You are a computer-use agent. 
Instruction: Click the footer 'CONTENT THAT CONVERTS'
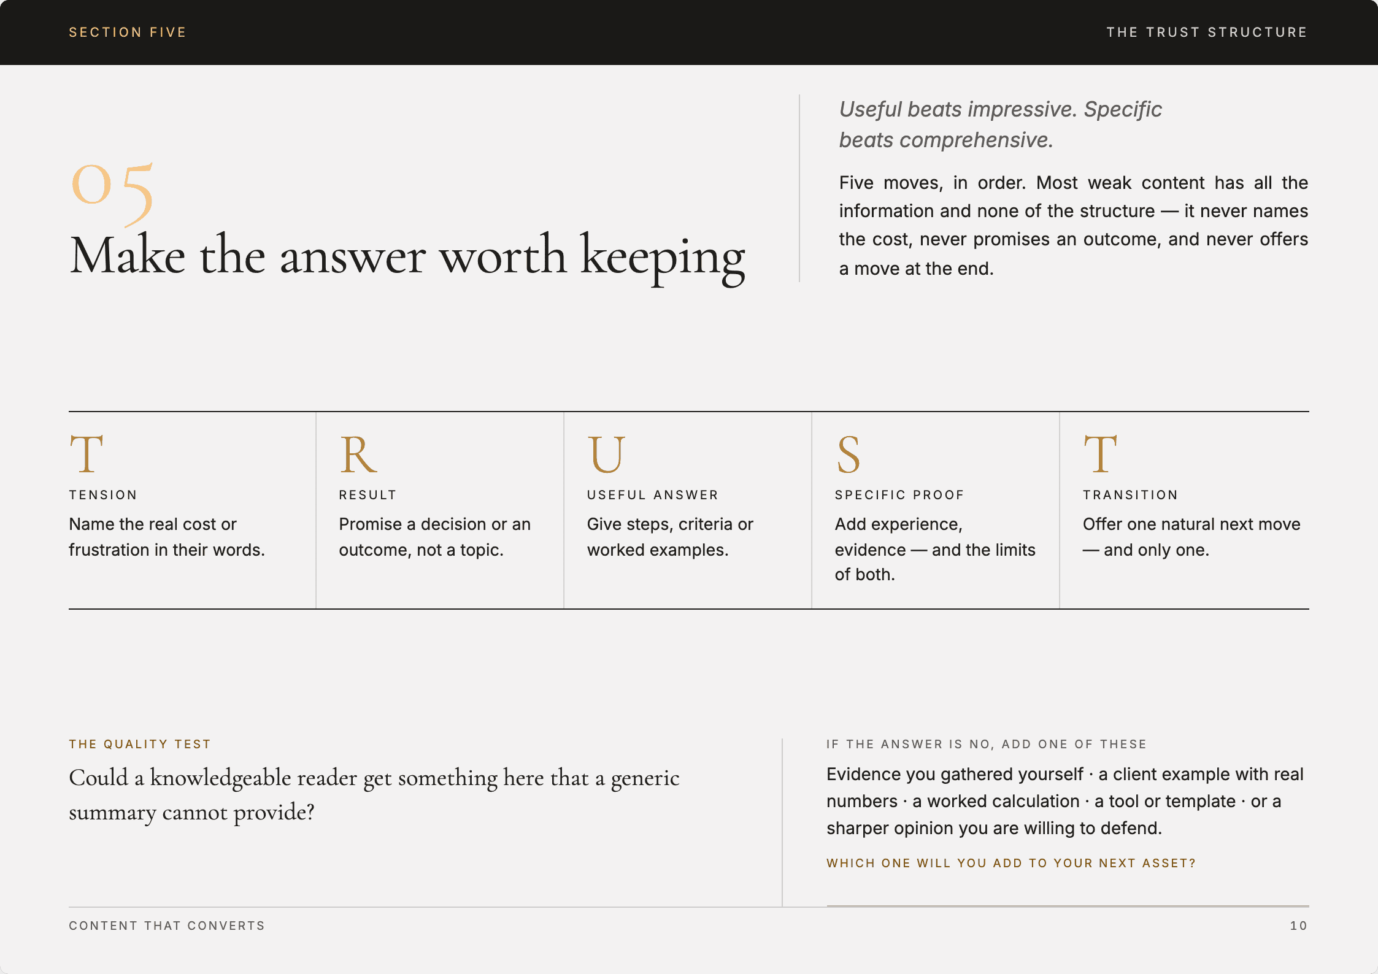point(167,926)
